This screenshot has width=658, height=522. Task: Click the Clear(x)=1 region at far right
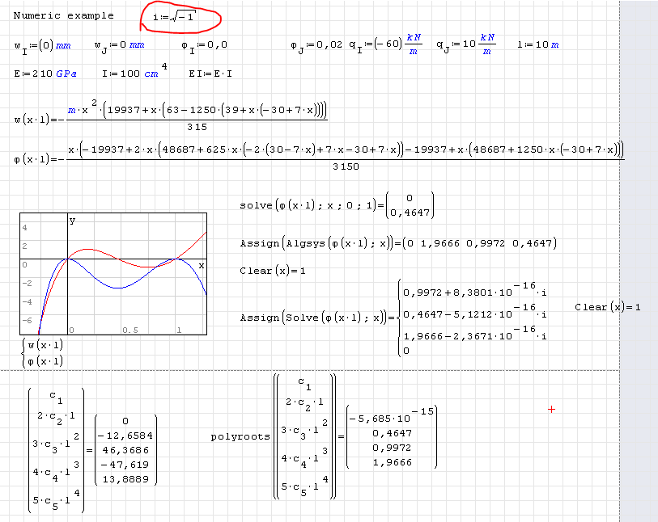coord(607,307)
